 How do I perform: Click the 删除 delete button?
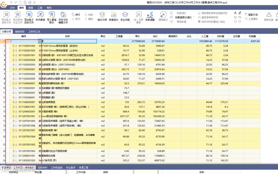point(89,19)
